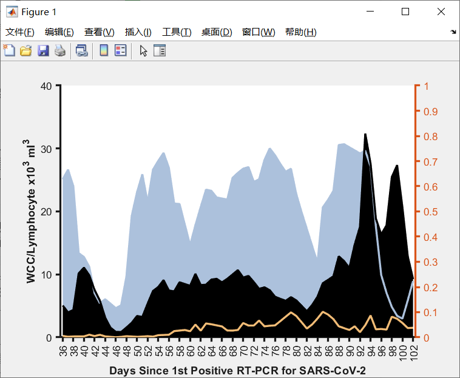Click right axis tick label 0.9

pos(431,112)
